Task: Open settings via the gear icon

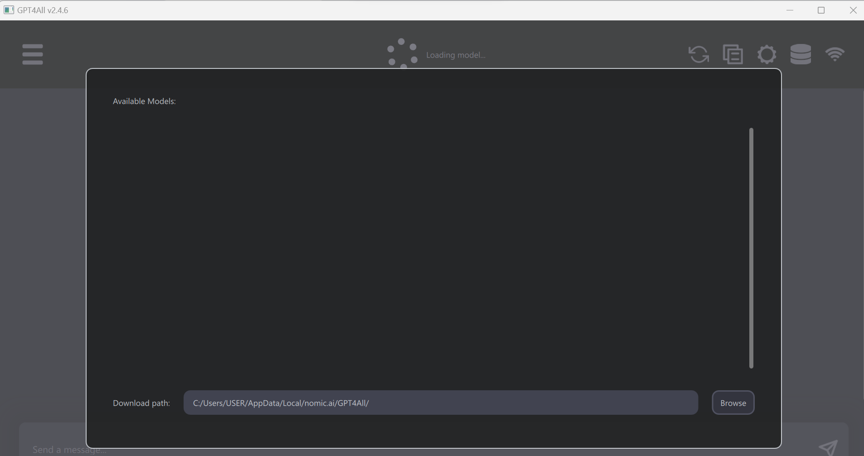Action: click(x=766, y=54)
